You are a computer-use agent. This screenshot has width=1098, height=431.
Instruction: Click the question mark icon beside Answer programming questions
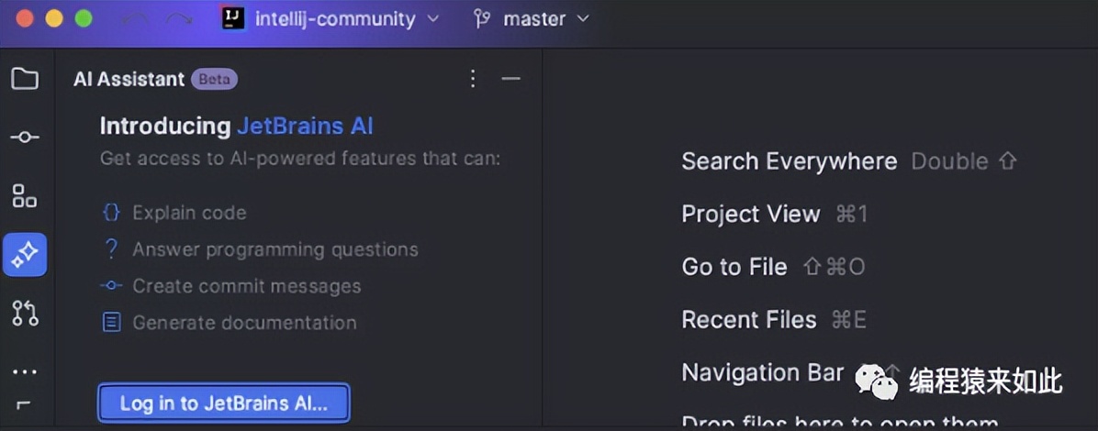pos(111,249)
